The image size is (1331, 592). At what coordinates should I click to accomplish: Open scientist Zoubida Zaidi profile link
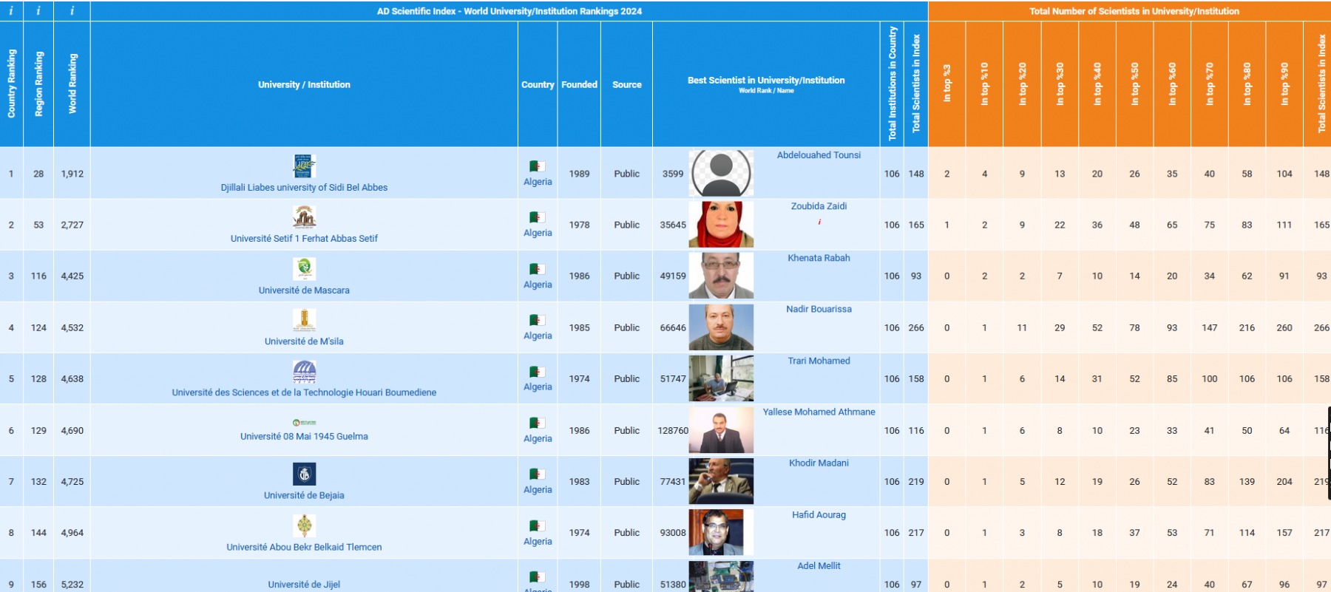tap(819, 206)
